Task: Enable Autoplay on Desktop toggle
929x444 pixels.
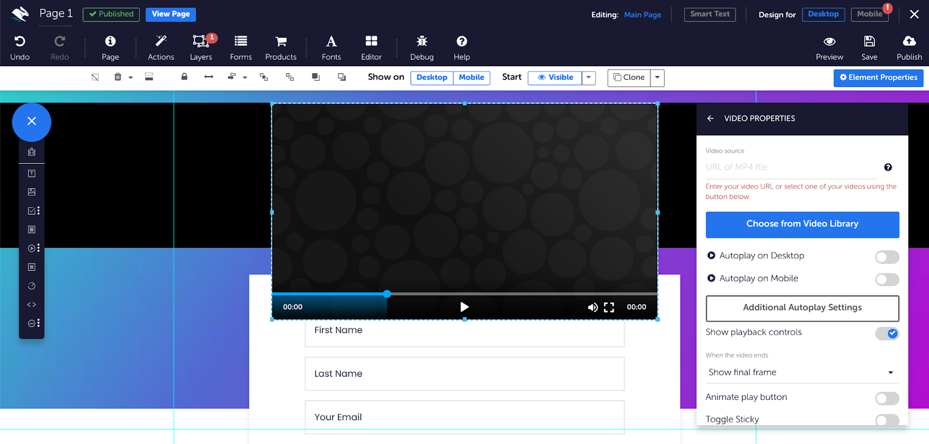Action: (x=887, y=257)
